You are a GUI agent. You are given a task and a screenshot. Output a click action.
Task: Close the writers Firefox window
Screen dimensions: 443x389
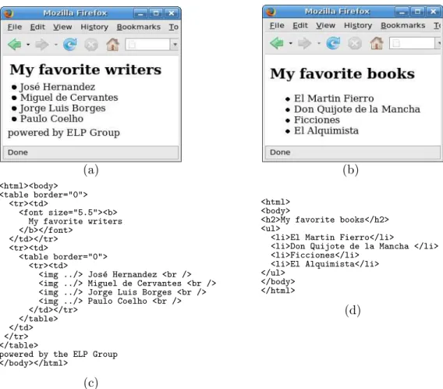(x=172, y=13)
